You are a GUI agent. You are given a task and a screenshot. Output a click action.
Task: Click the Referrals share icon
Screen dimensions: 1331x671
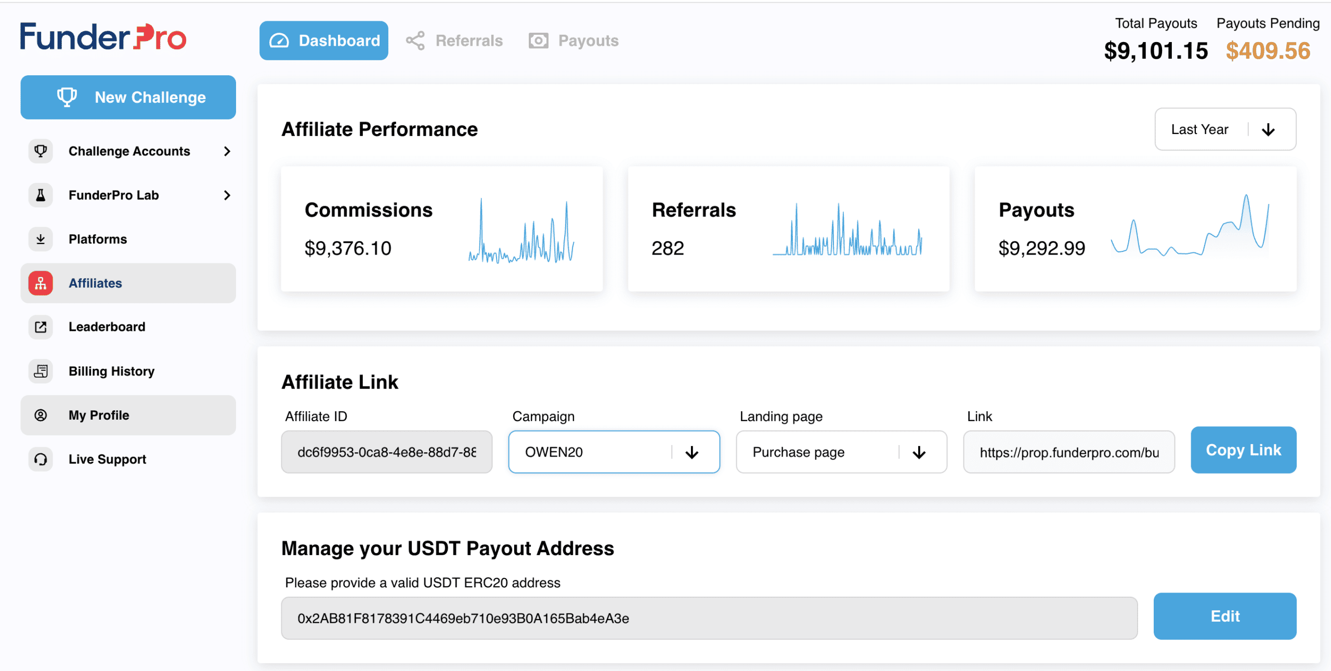(x=415, y=41)
